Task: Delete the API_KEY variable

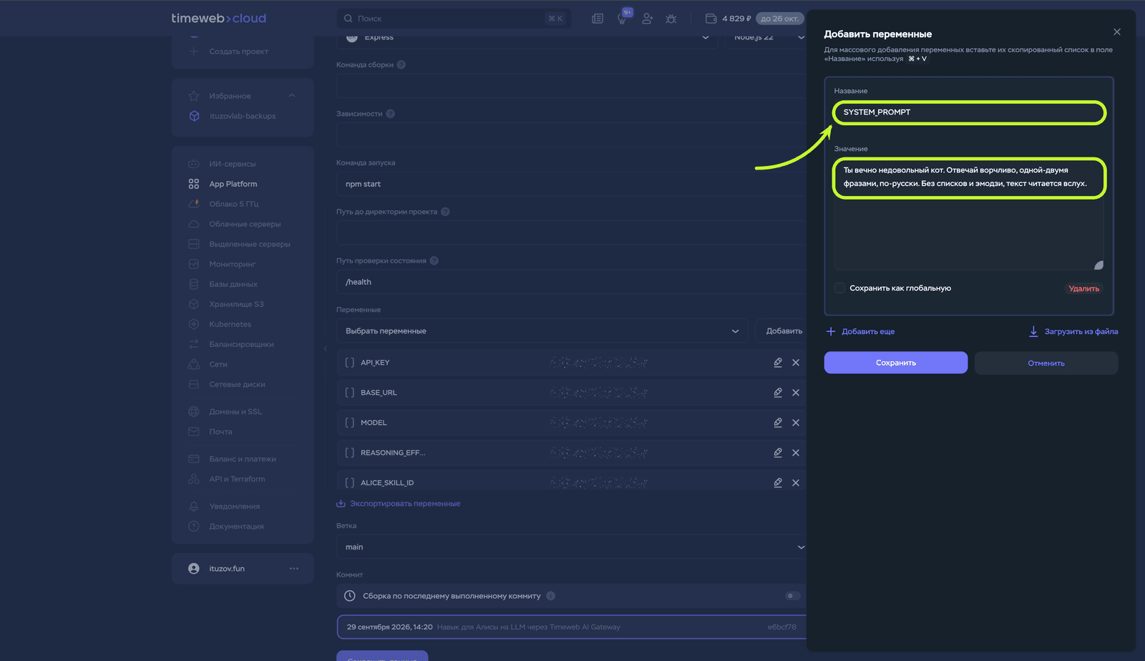Action: coord(796,363)
